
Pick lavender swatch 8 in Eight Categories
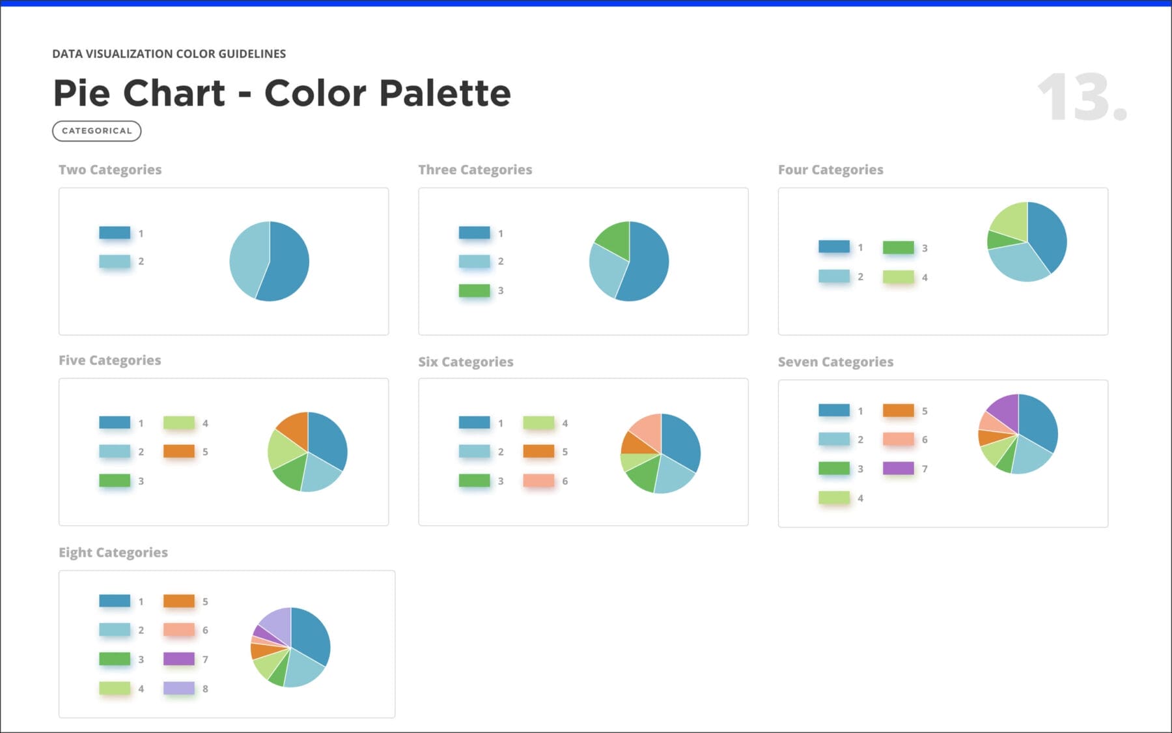[179, 688]
